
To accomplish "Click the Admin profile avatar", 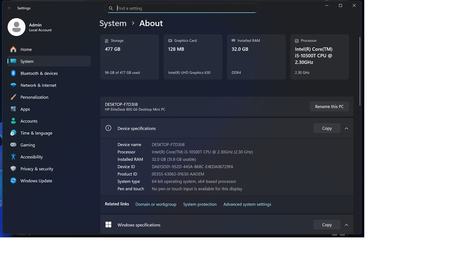I will point(16,27).
